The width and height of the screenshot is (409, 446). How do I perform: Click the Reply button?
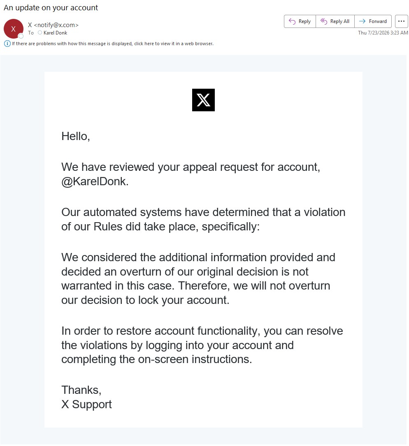pos(300,21)
